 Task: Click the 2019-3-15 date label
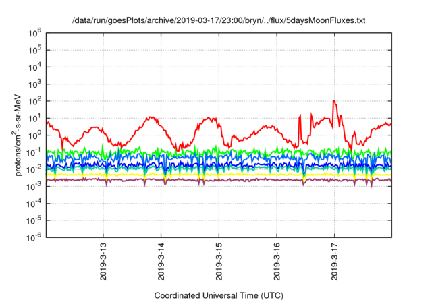tap(219, 262)
